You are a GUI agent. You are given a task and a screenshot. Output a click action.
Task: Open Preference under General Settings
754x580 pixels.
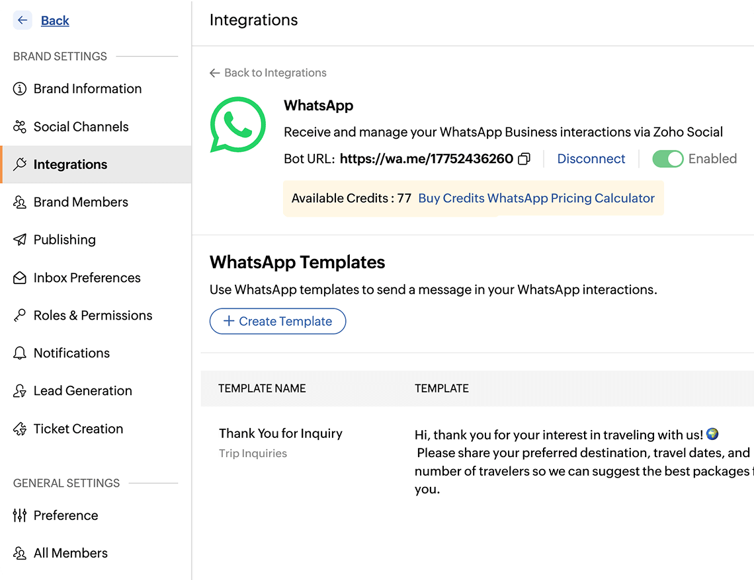coord(66,515)
